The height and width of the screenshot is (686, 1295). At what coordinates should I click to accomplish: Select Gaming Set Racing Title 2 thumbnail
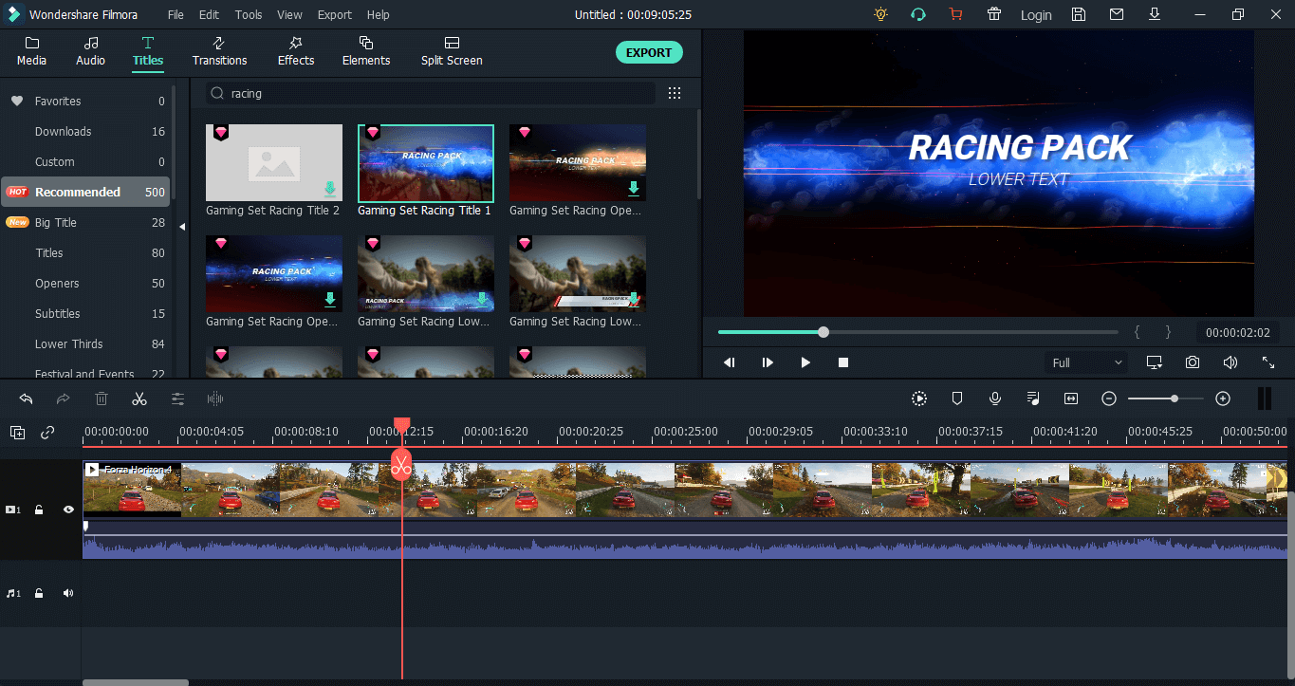[274, 162]
